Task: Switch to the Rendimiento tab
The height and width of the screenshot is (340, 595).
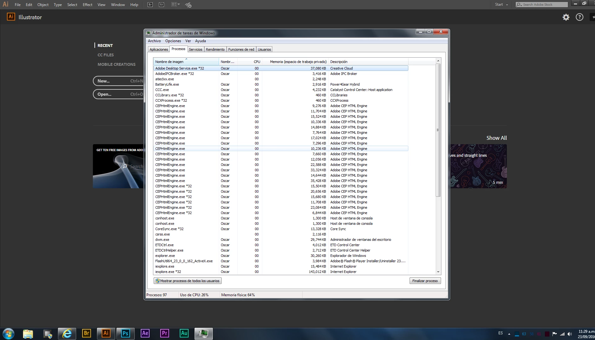Action: click(x=215, y=49)
